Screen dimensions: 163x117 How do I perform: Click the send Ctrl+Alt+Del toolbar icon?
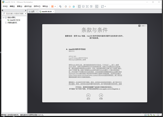pyautogui.click(x=60, y=7)
